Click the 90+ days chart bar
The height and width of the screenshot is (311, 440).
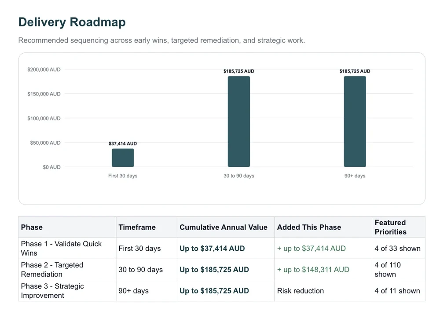point(355,121)
